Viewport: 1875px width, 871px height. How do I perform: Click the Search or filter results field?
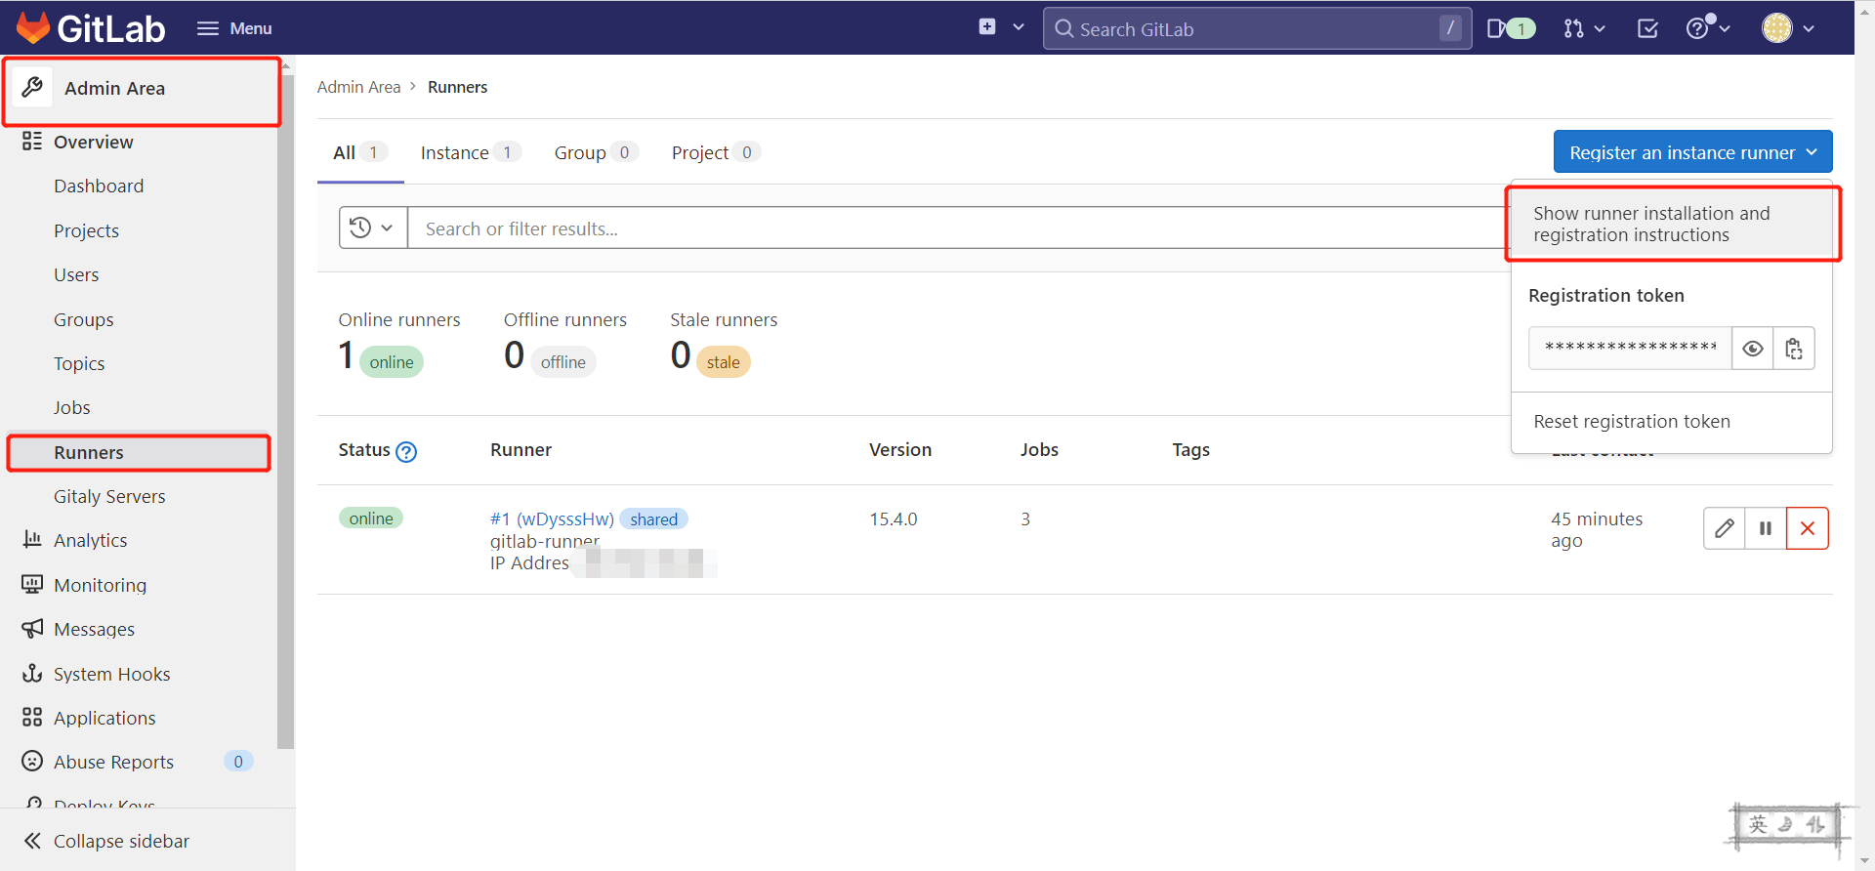coord(957,228)
